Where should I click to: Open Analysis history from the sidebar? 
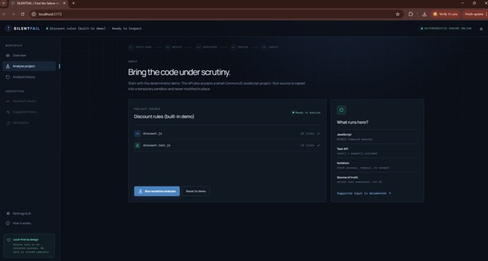(29, 77)
